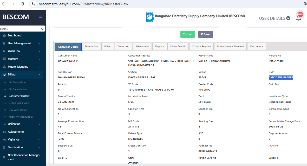Click the sidebar search magnifier icon

point(42,29)
